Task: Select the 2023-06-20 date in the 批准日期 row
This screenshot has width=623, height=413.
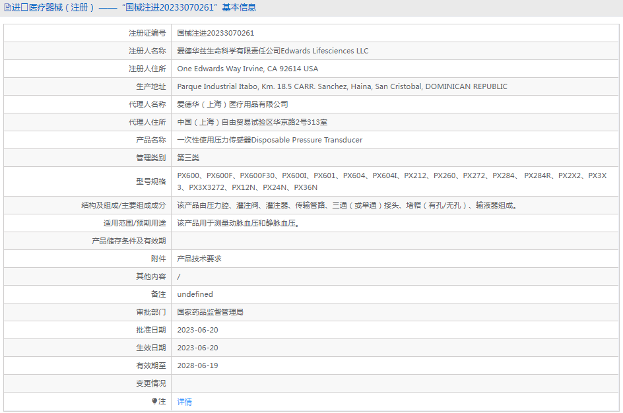Action: [x=197, y=330]
